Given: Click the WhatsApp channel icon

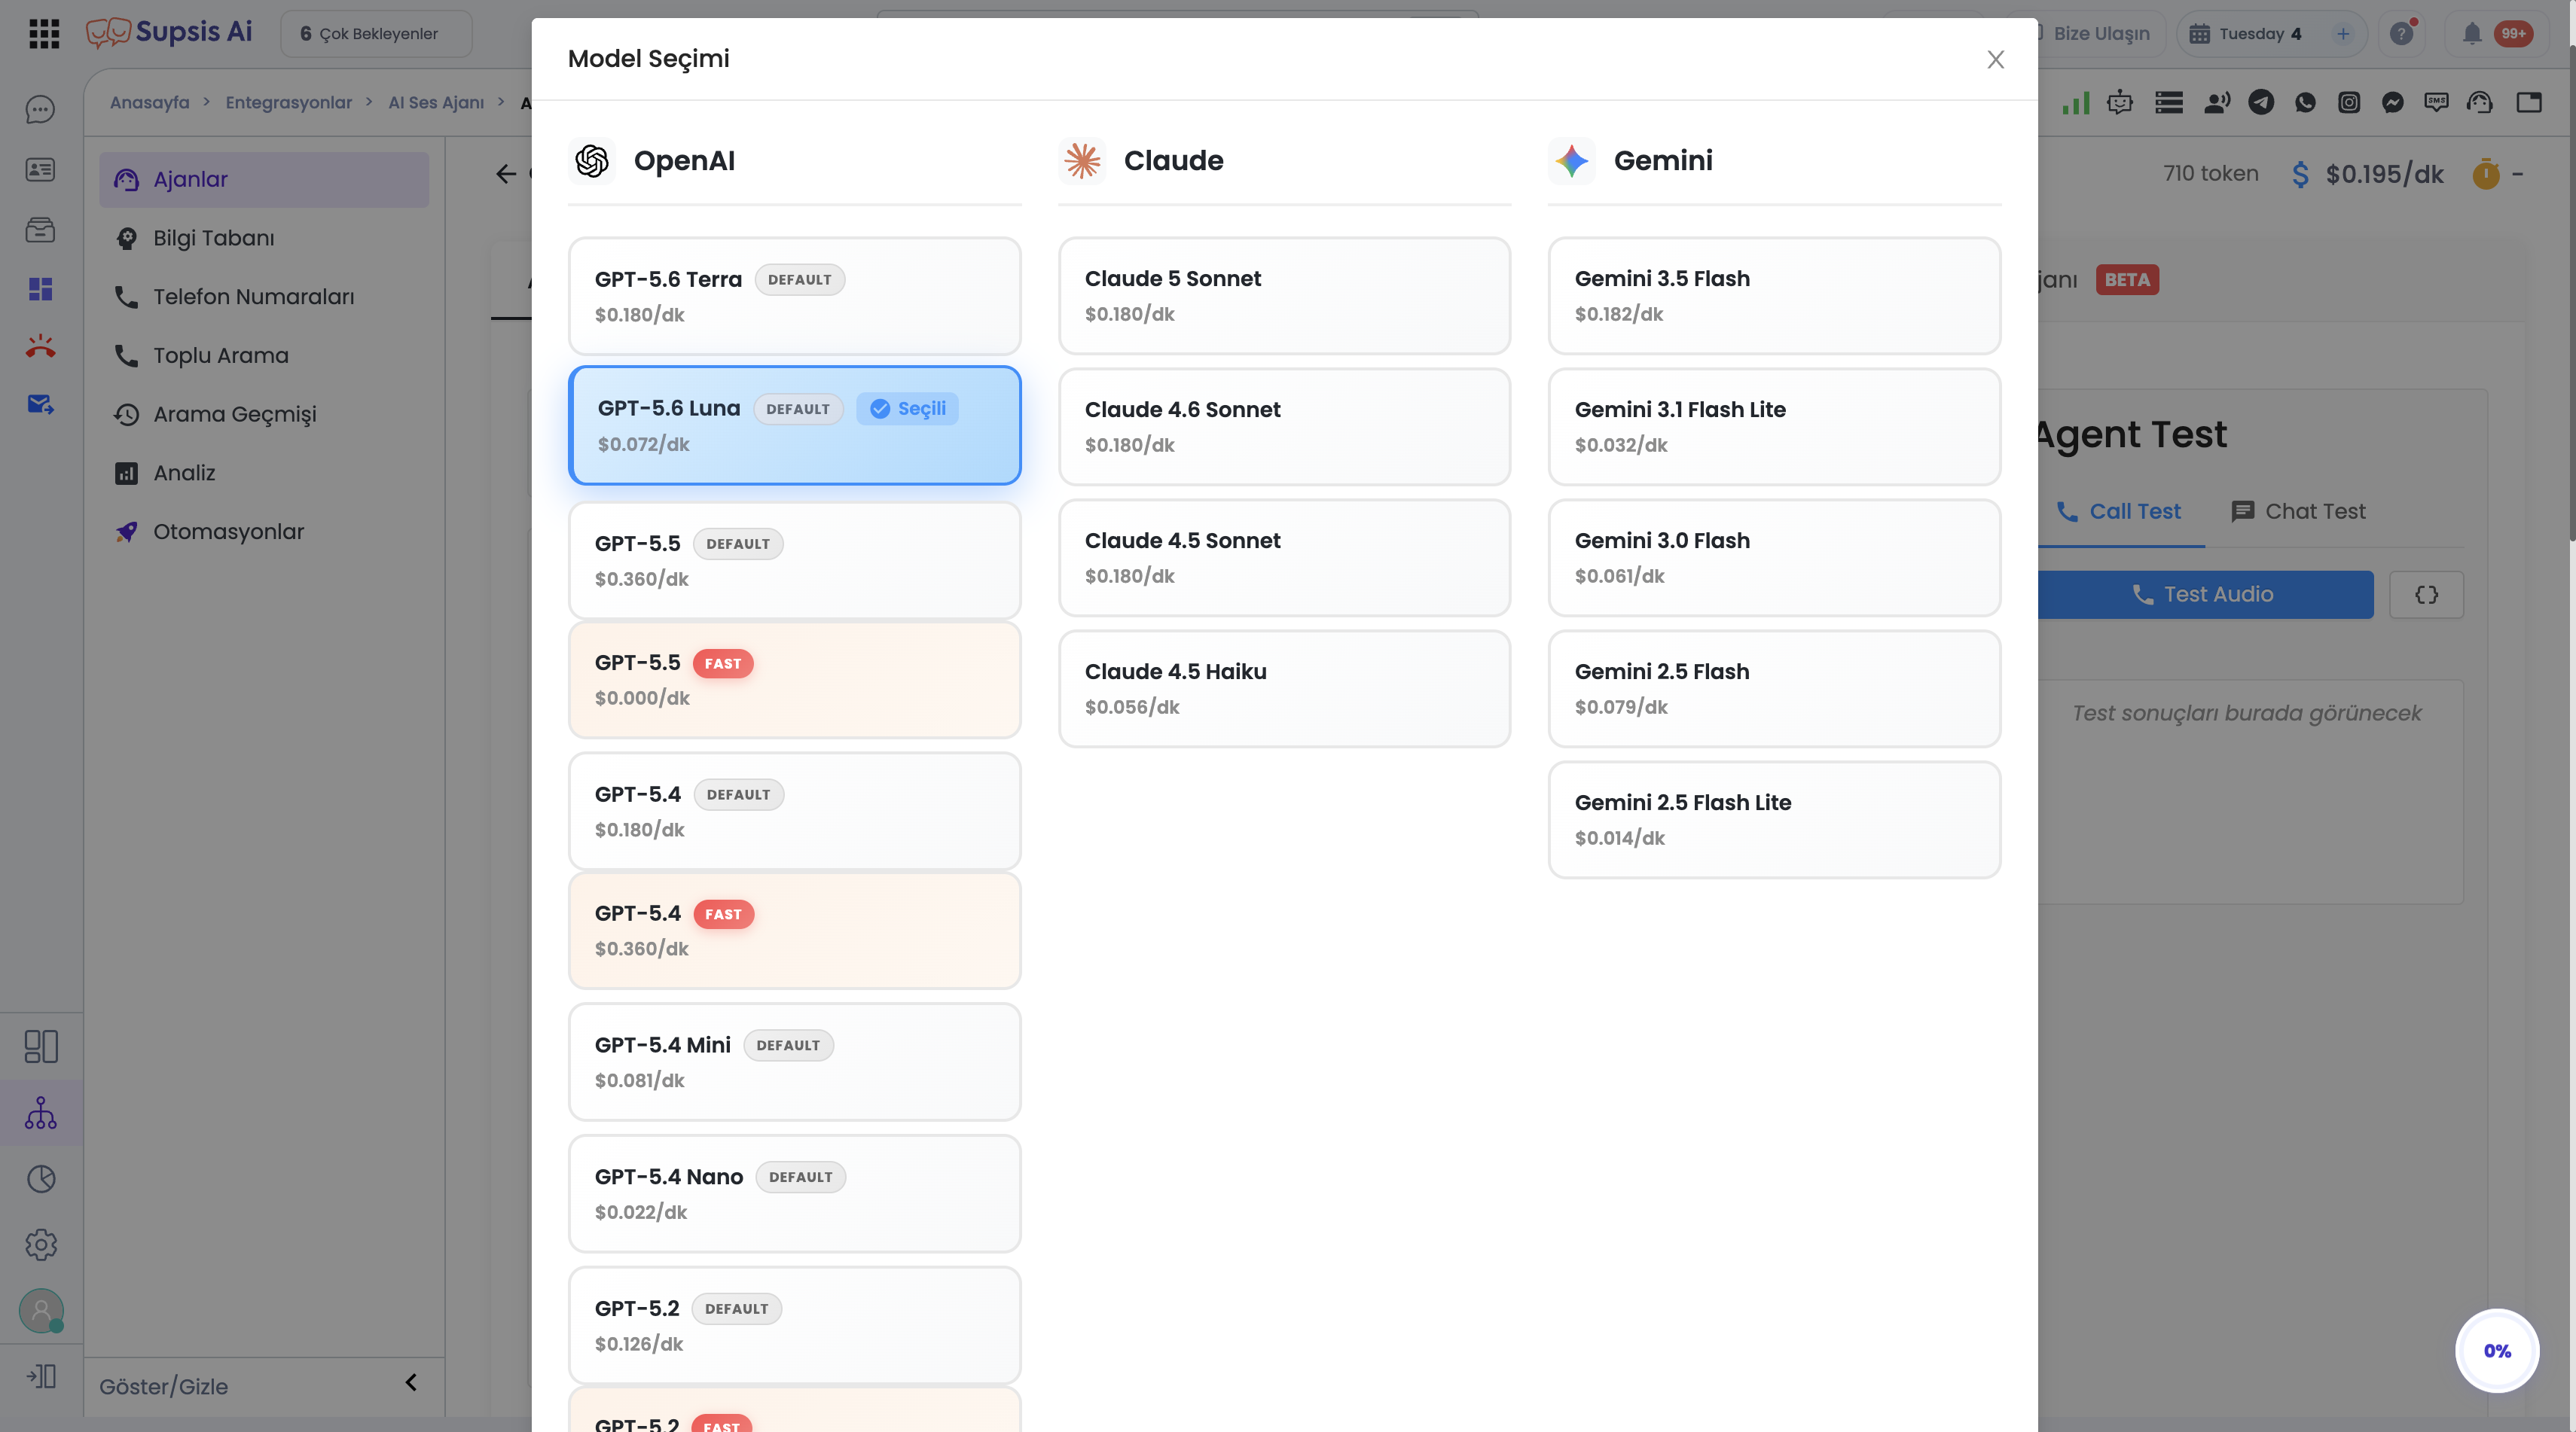Looking at the screenshot, I should click(2305, 102).
